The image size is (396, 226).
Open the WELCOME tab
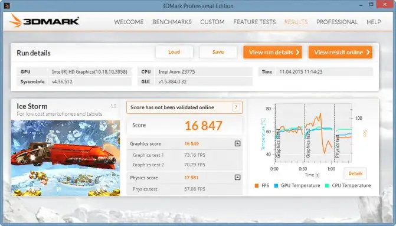click(x=129, y=22)
